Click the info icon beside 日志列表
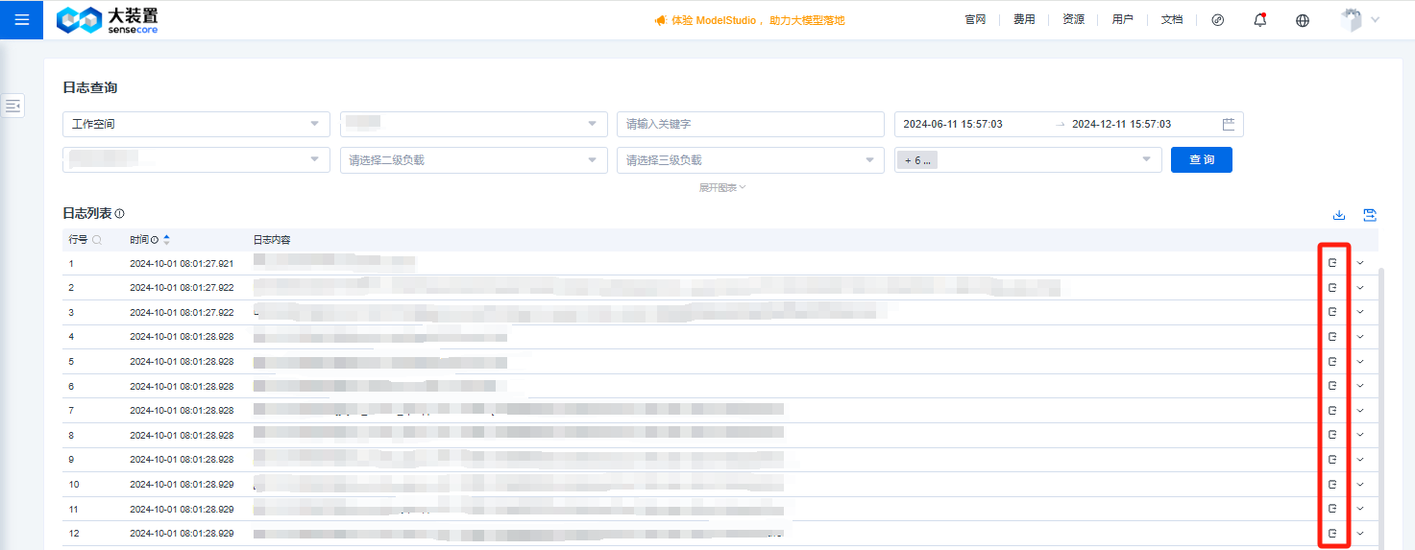This screenshot has height=550, width=1415. click(120, 214)
